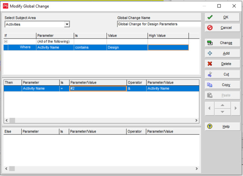The image size is (243, 176).
Task: Click the scissors Cut icon
Action: [x=210, y=74]
